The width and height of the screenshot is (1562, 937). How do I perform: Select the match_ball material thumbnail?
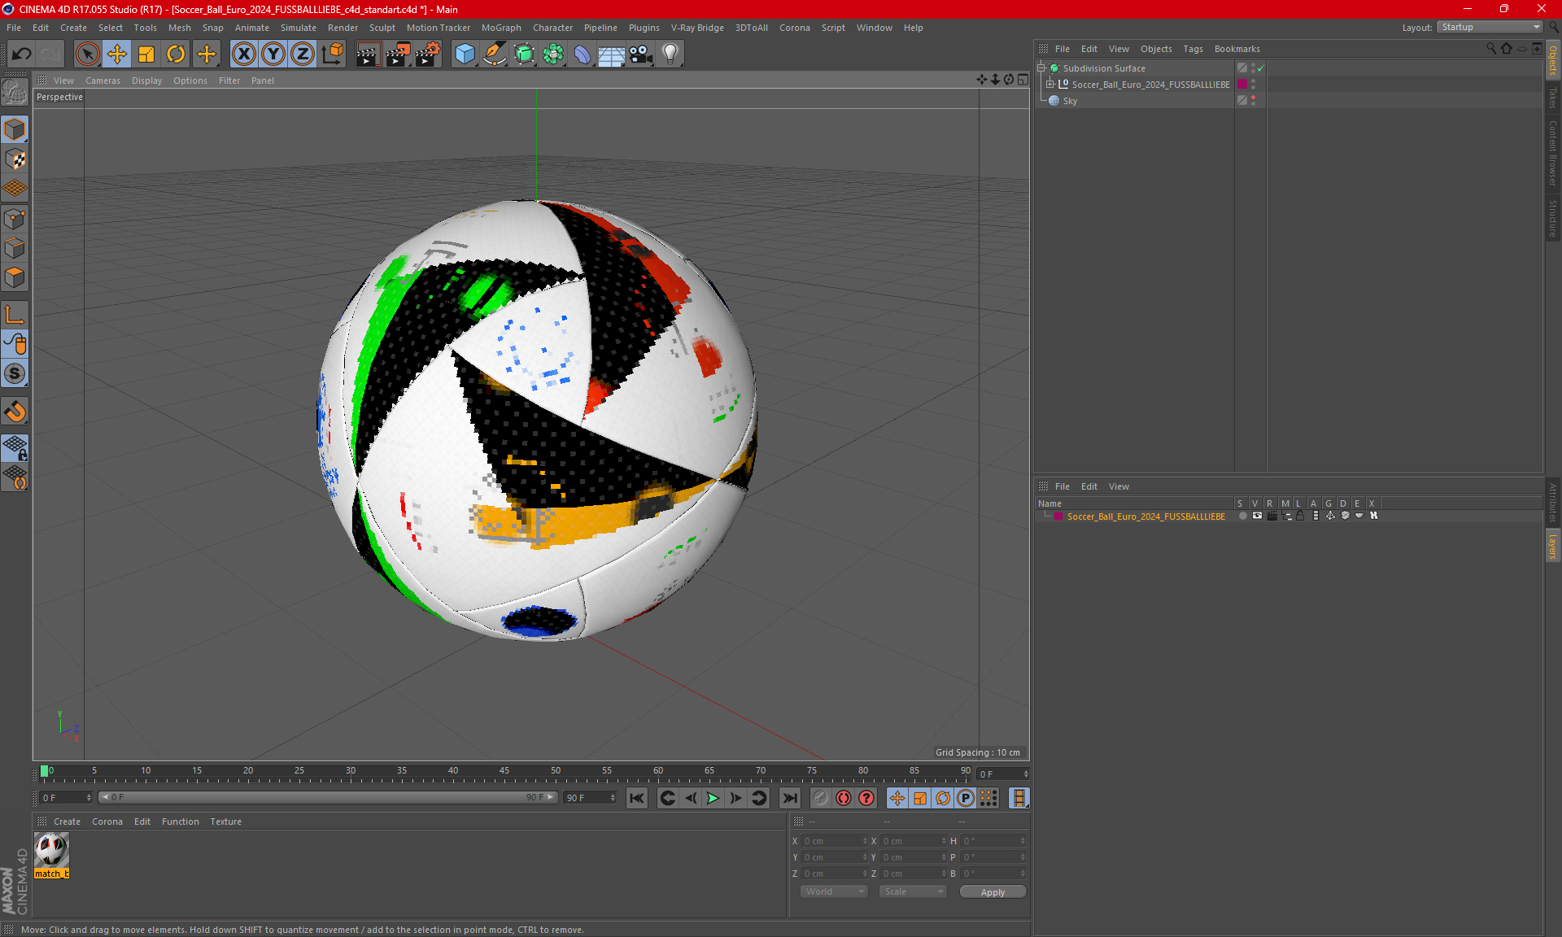coord(52,850)
